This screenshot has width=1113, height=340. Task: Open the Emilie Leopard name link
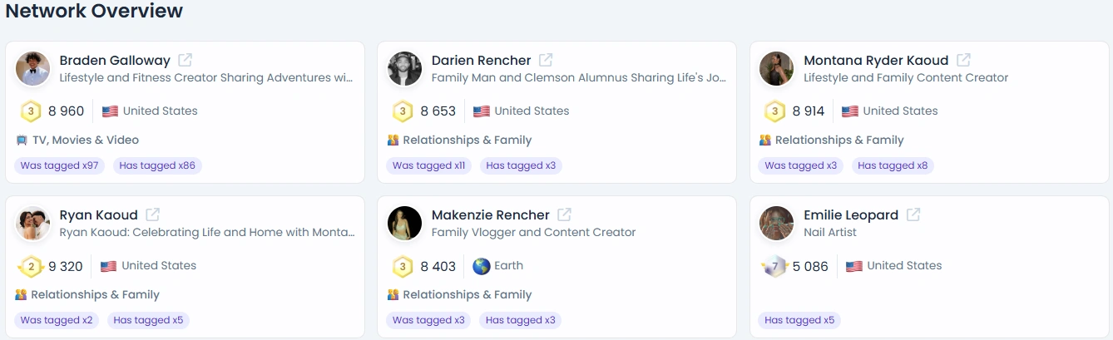851,214
